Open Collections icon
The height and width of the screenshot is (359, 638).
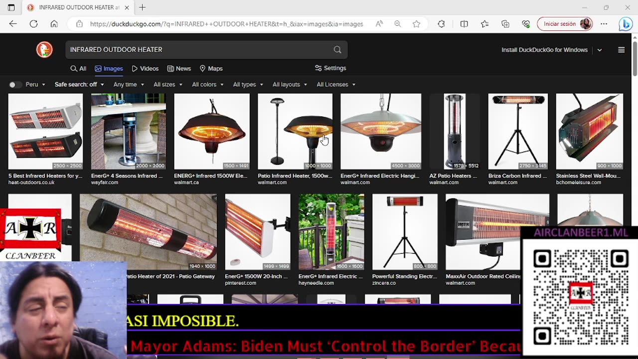505,23
